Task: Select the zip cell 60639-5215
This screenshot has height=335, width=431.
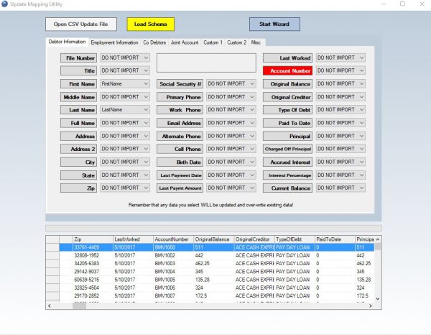Action: click(93, 280)
